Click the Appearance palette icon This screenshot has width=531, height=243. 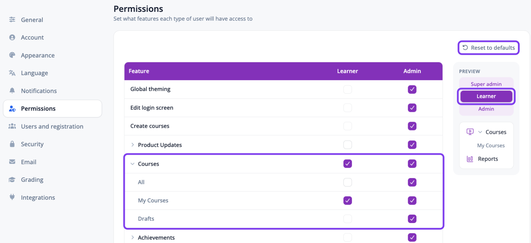tap(12, 55)
